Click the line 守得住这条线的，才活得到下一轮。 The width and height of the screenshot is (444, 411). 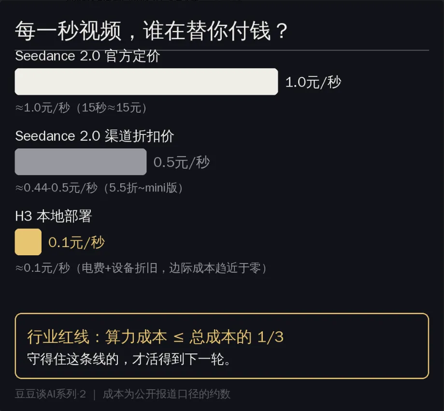coord(129,359)
